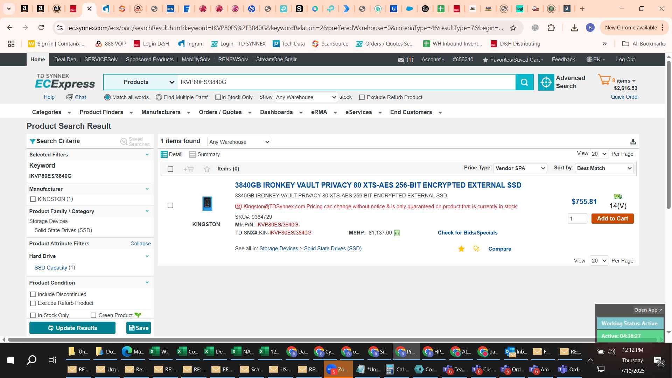Viewport: 672px width, 378px height.
Task: Open Sort by Best Match dropdown
Action: [x=604, y=168]
